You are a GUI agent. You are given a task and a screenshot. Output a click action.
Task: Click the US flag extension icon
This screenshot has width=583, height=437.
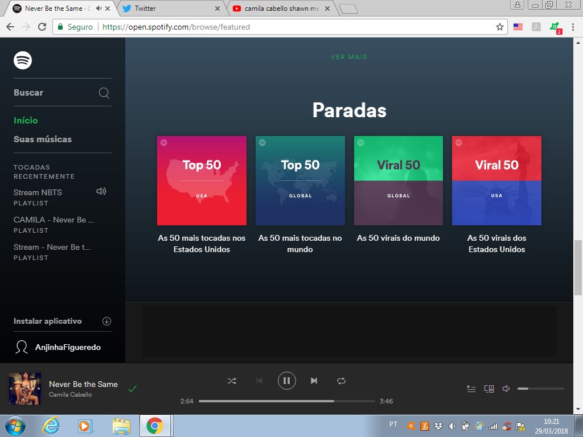point(518,27)
